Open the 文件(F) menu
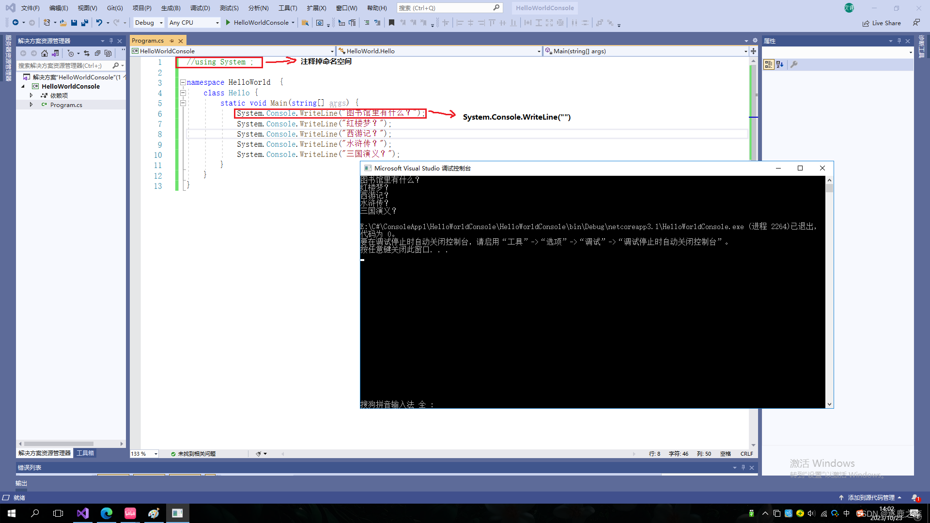 (x=30, y=8)
